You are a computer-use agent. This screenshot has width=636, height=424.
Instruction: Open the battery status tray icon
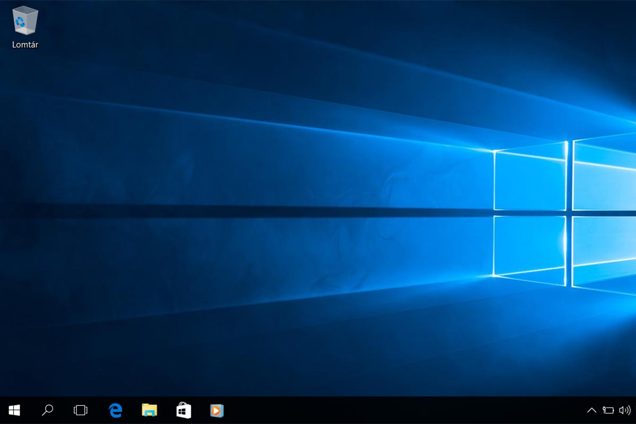pyautogui.click(x=608, y=410)
